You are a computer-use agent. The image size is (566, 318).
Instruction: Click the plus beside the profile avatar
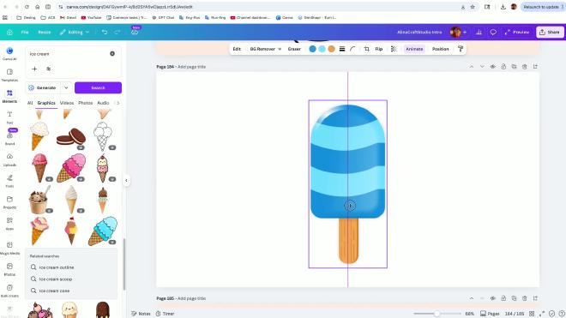point(465,32)
